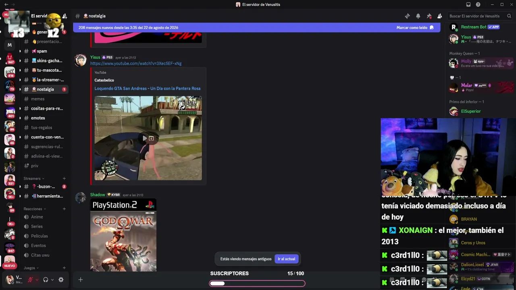Image resolution: width=516 pixels, height=290 pixels.
Task: Click the Shadow username in chat
Action: tap(98, 195)
